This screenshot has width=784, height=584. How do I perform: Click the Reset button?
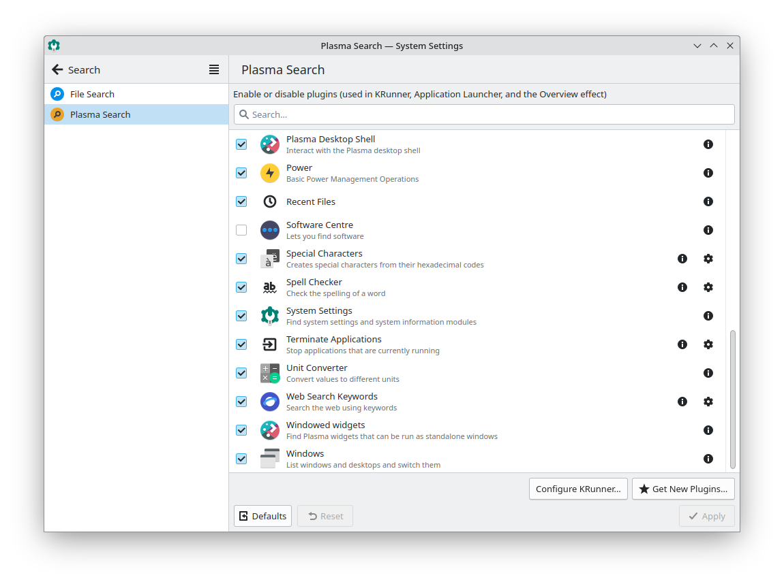click(325, 516)
